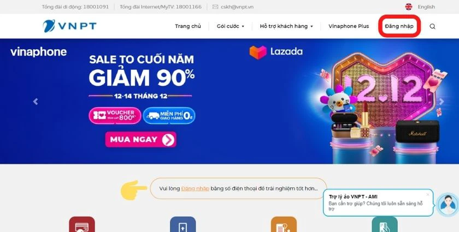Close the VNPT AMI chat bubble
This screenshot has height=232, width=459.
click(x=428, y=194)
